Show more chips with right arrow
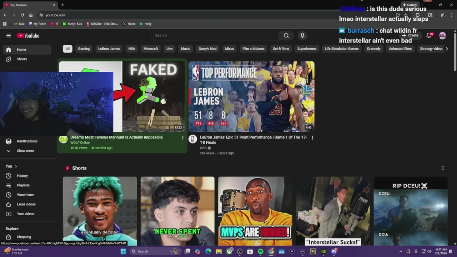The height and width of the screenshot is (257, 457). (447, 49)
